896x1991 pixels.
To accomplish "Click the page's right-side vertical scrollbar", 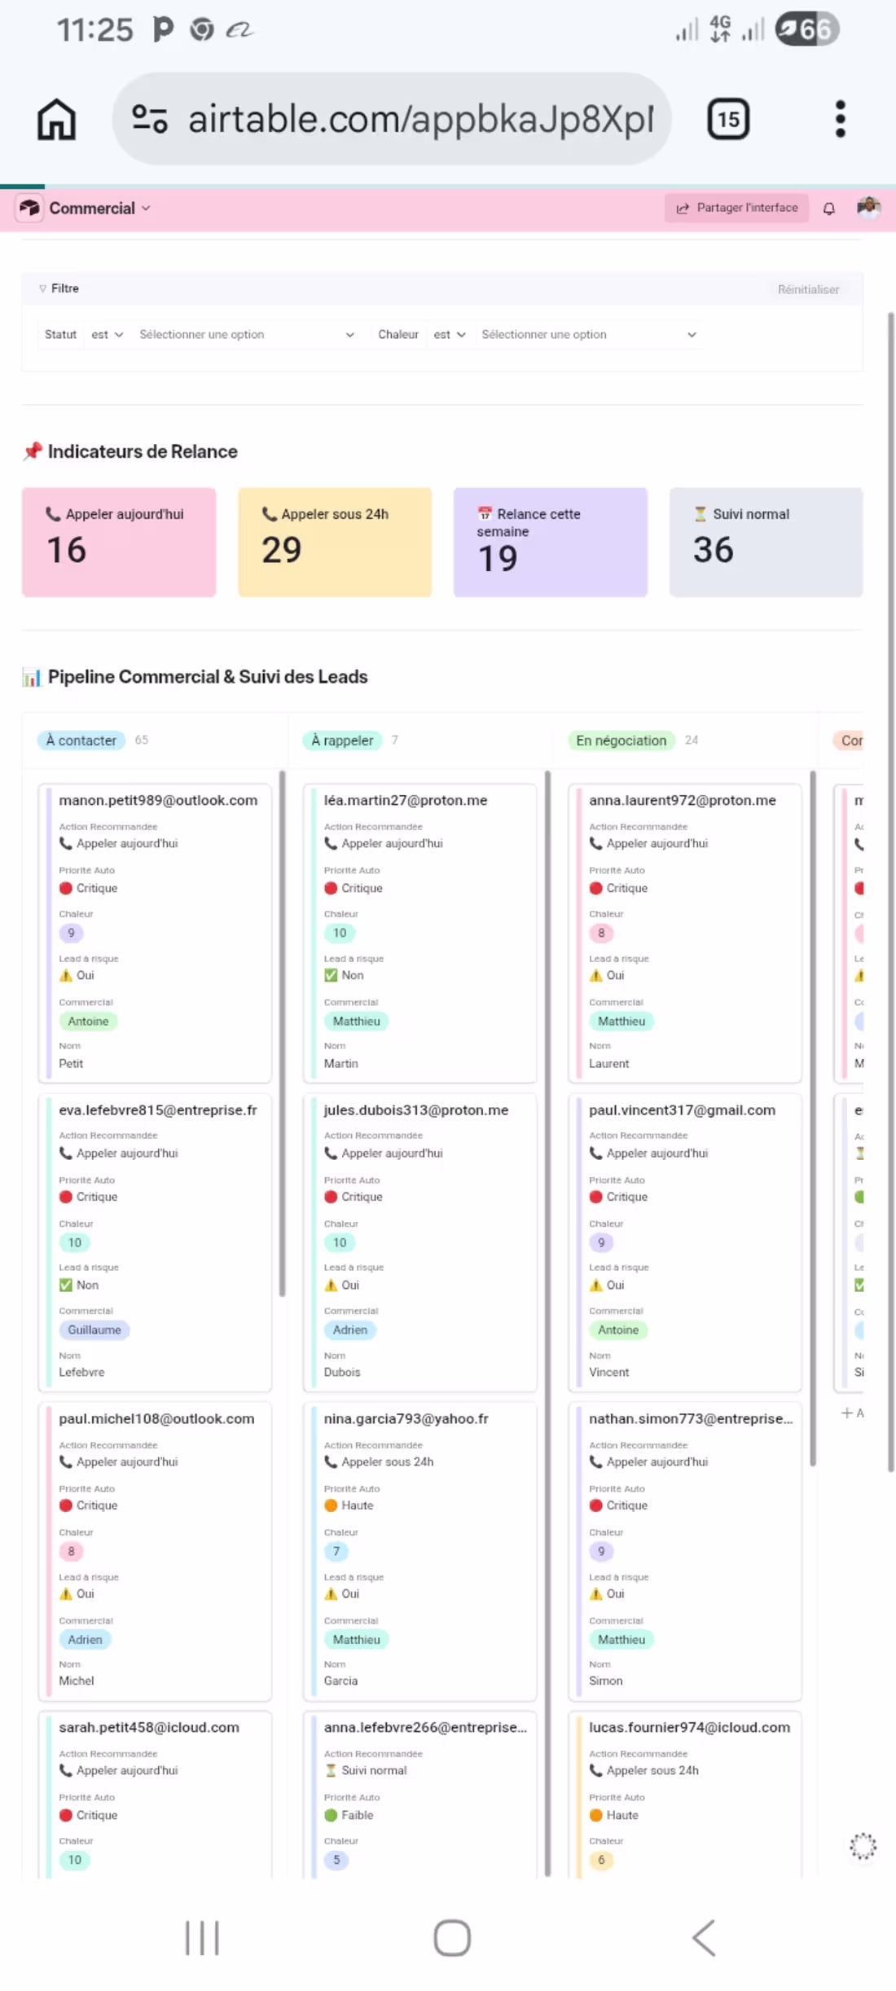I will click(890, 891).
